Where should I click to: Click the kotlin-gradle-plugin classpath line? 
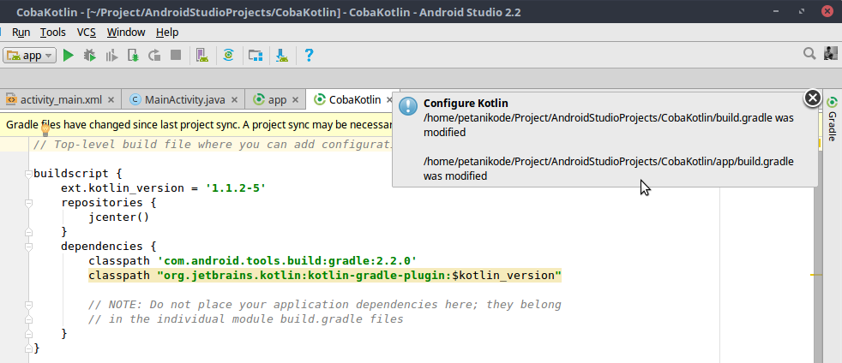325,276
